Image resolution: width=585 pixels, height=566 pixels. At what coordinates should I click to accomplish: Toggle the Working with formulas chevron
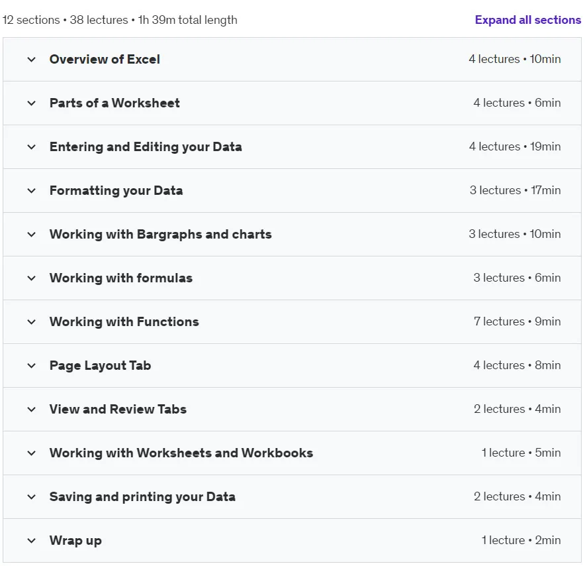pyautogui.click(x=32, y=278)
